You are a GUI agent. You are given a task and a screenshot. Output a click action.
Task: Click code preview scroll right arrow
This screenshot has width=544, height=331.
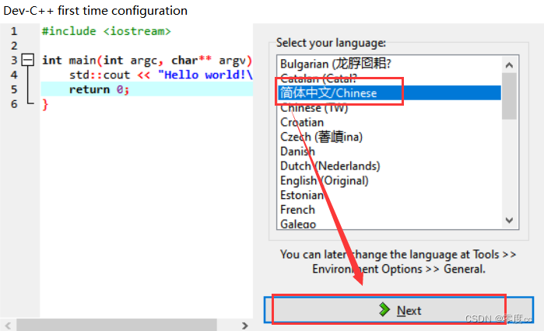coord(245,326)
